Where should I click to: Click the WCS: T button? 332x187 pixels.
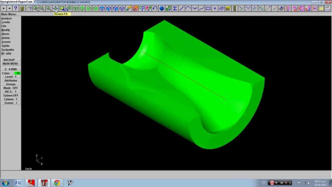11,92
